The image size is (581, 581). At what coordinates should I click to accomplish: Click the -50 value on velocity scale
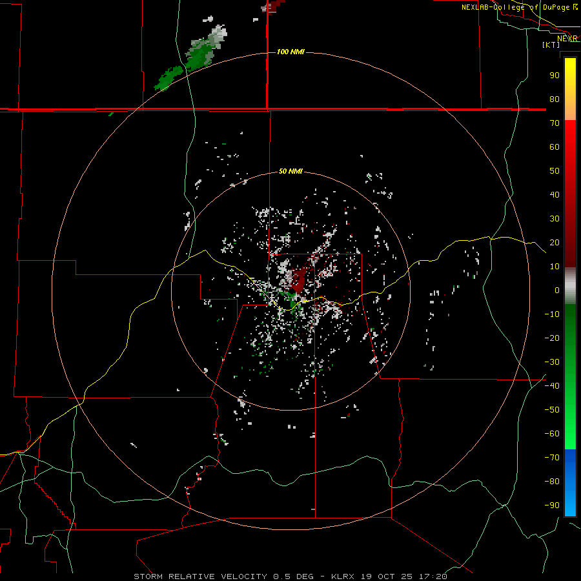[552, 409]
